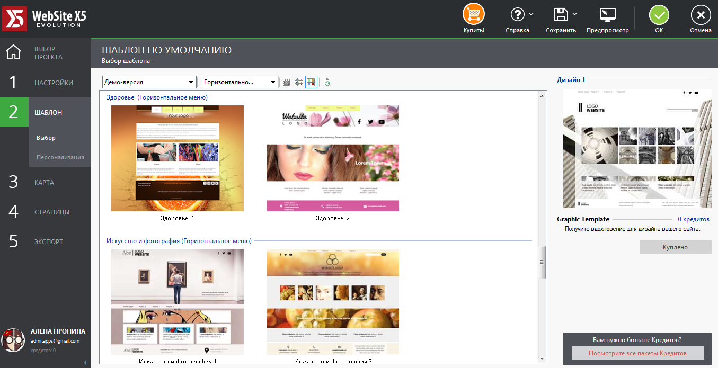Open step 4 Страницы

pos(53,212)
